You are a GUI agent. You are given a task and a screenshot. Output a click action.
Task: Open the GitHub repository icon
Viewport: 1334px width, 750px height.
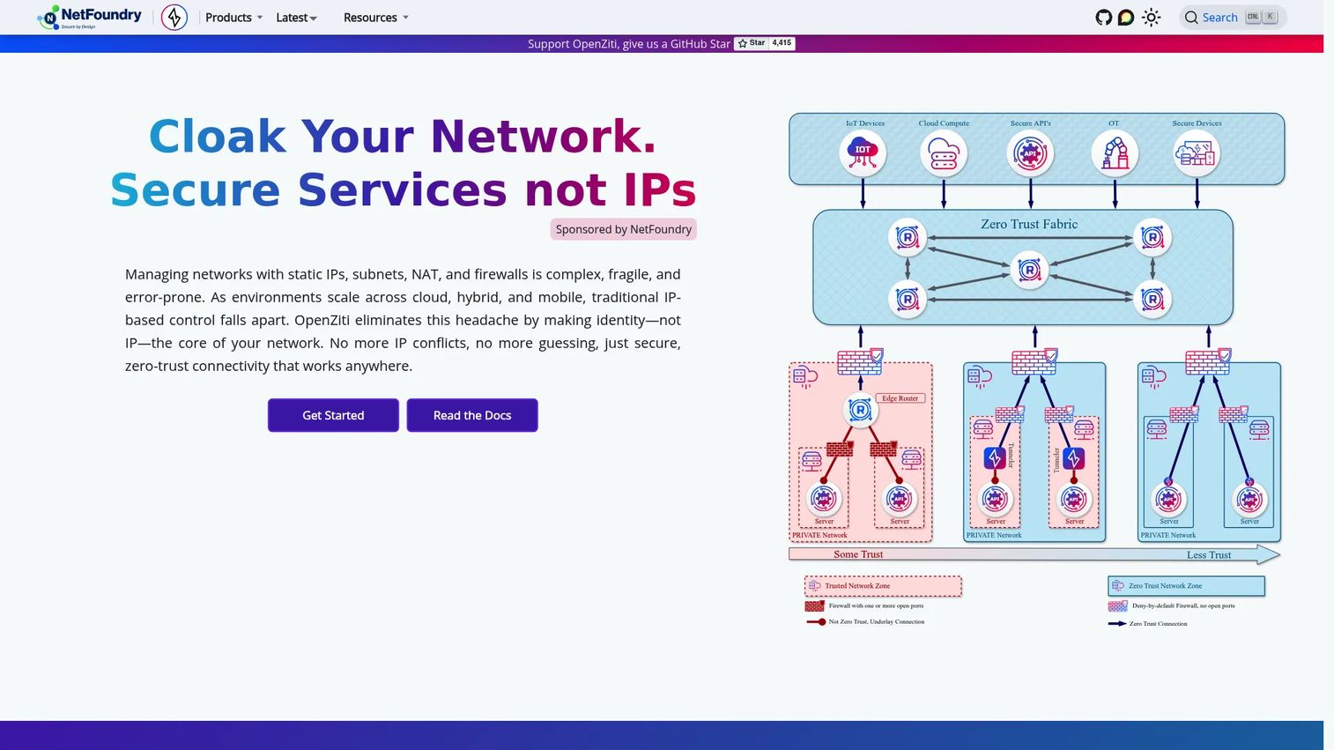(1103, 18)
